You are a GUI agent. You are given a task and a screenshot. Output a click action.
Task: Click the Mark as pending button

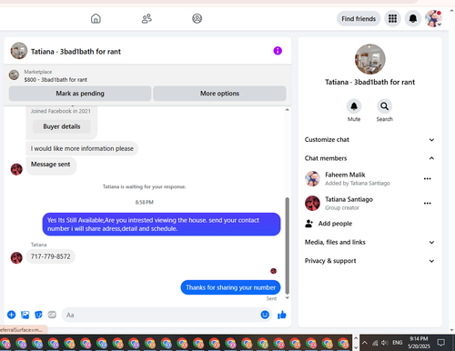80,94
